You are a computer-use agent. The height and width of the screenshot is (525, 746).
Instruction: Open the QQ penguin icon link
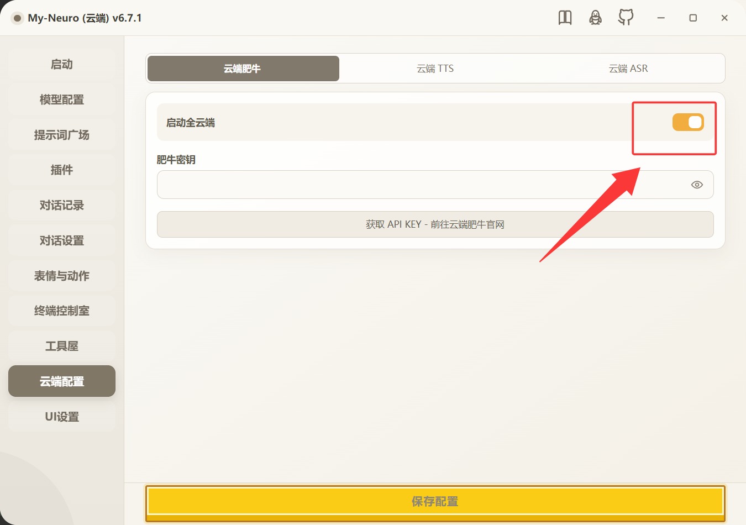tap(595, 18)
